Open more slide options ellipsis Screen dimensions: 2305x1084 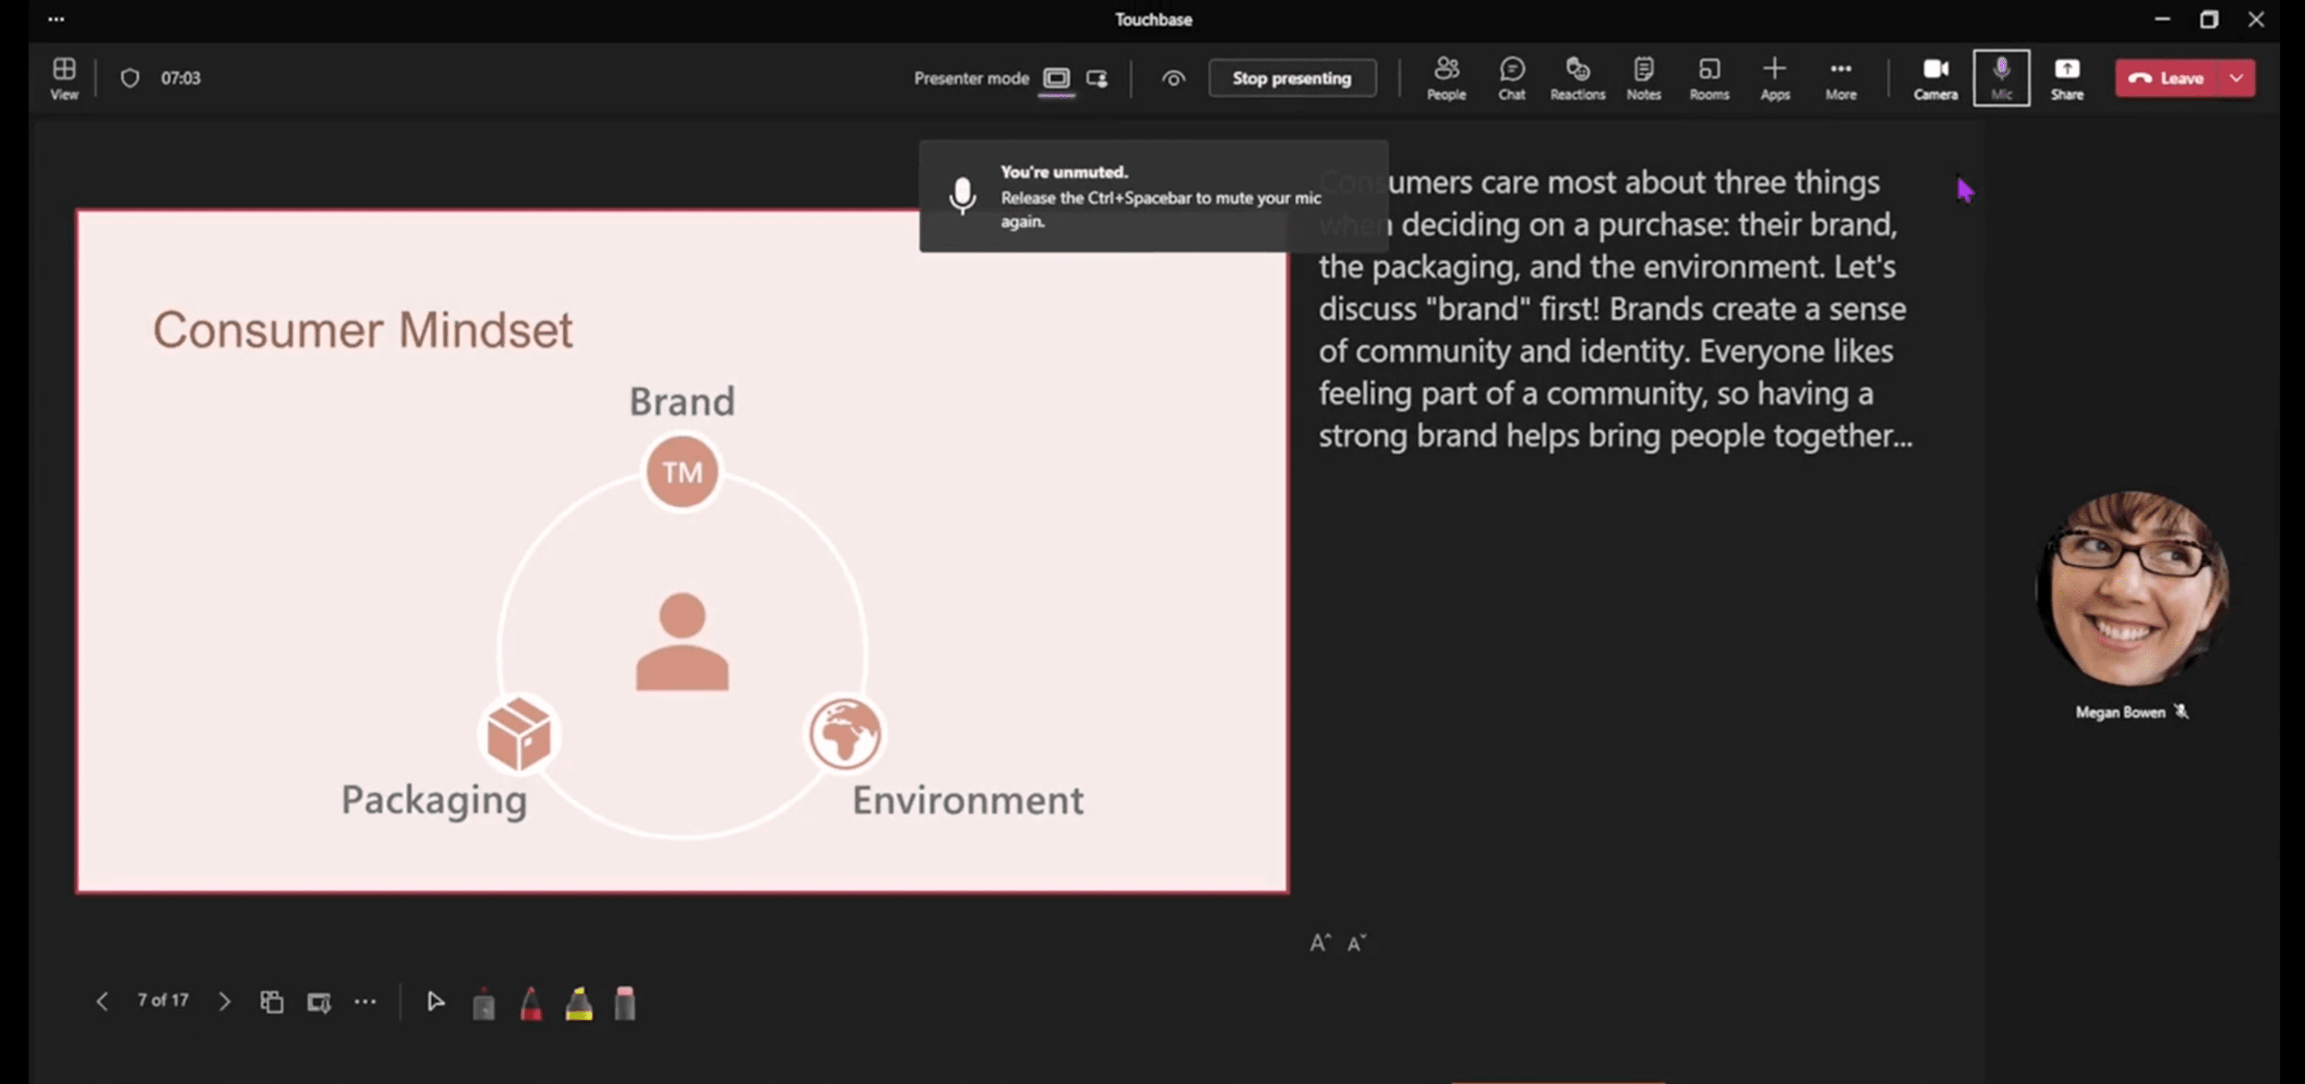click(365, 1001)
